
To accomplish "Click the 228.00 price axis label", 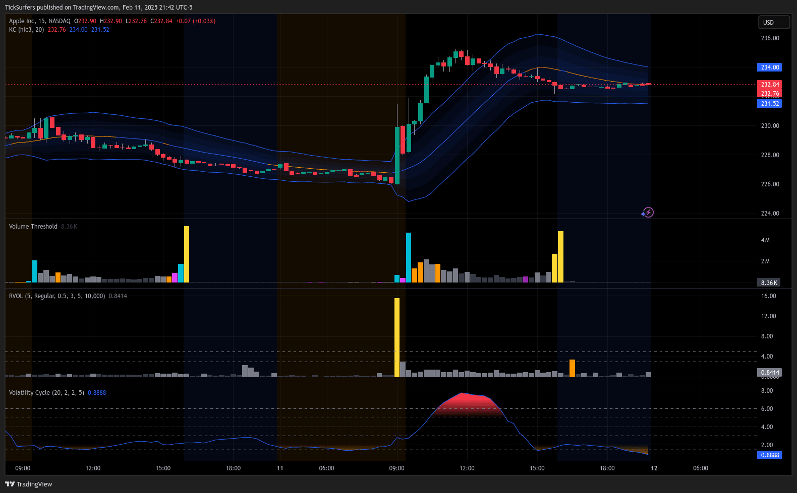I will [x=770, y=155].
